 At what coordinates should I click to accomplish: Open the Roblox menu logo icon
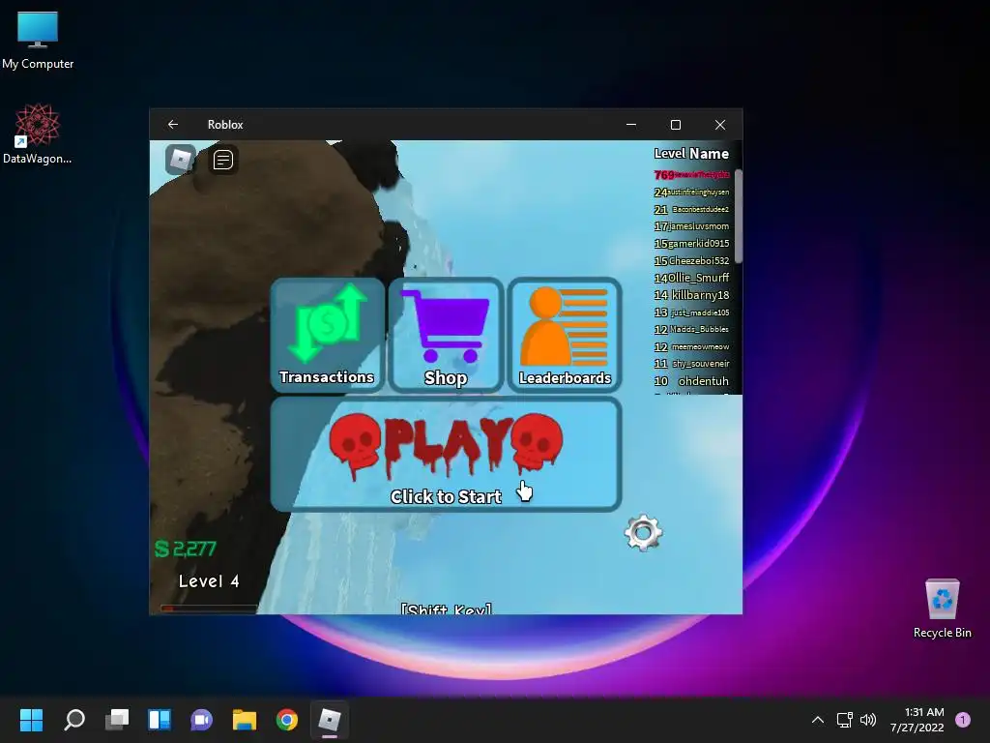coord(181,160)
